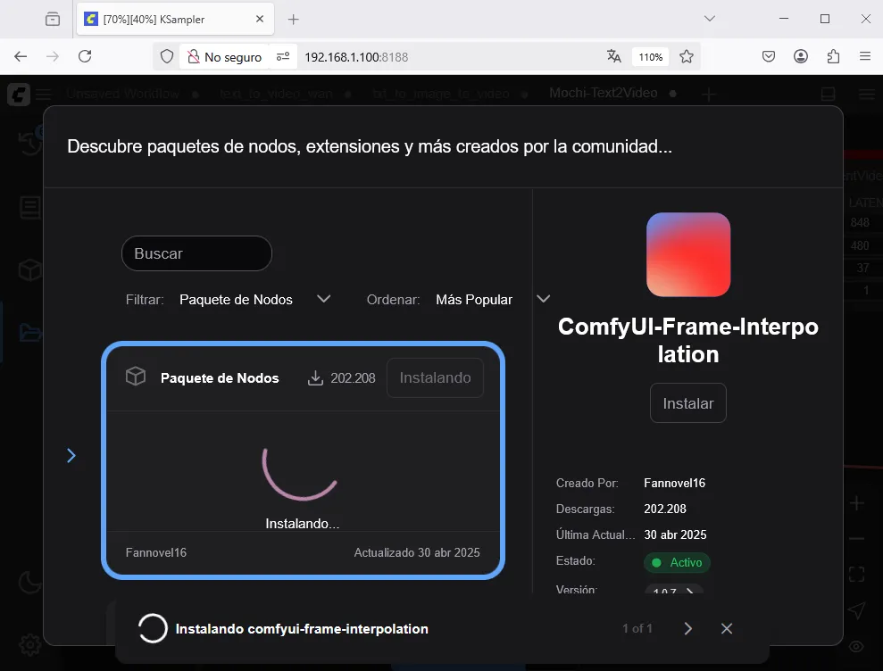Click the ComfyUI-Frame-Interpolation gradient thumbnail

688,254
